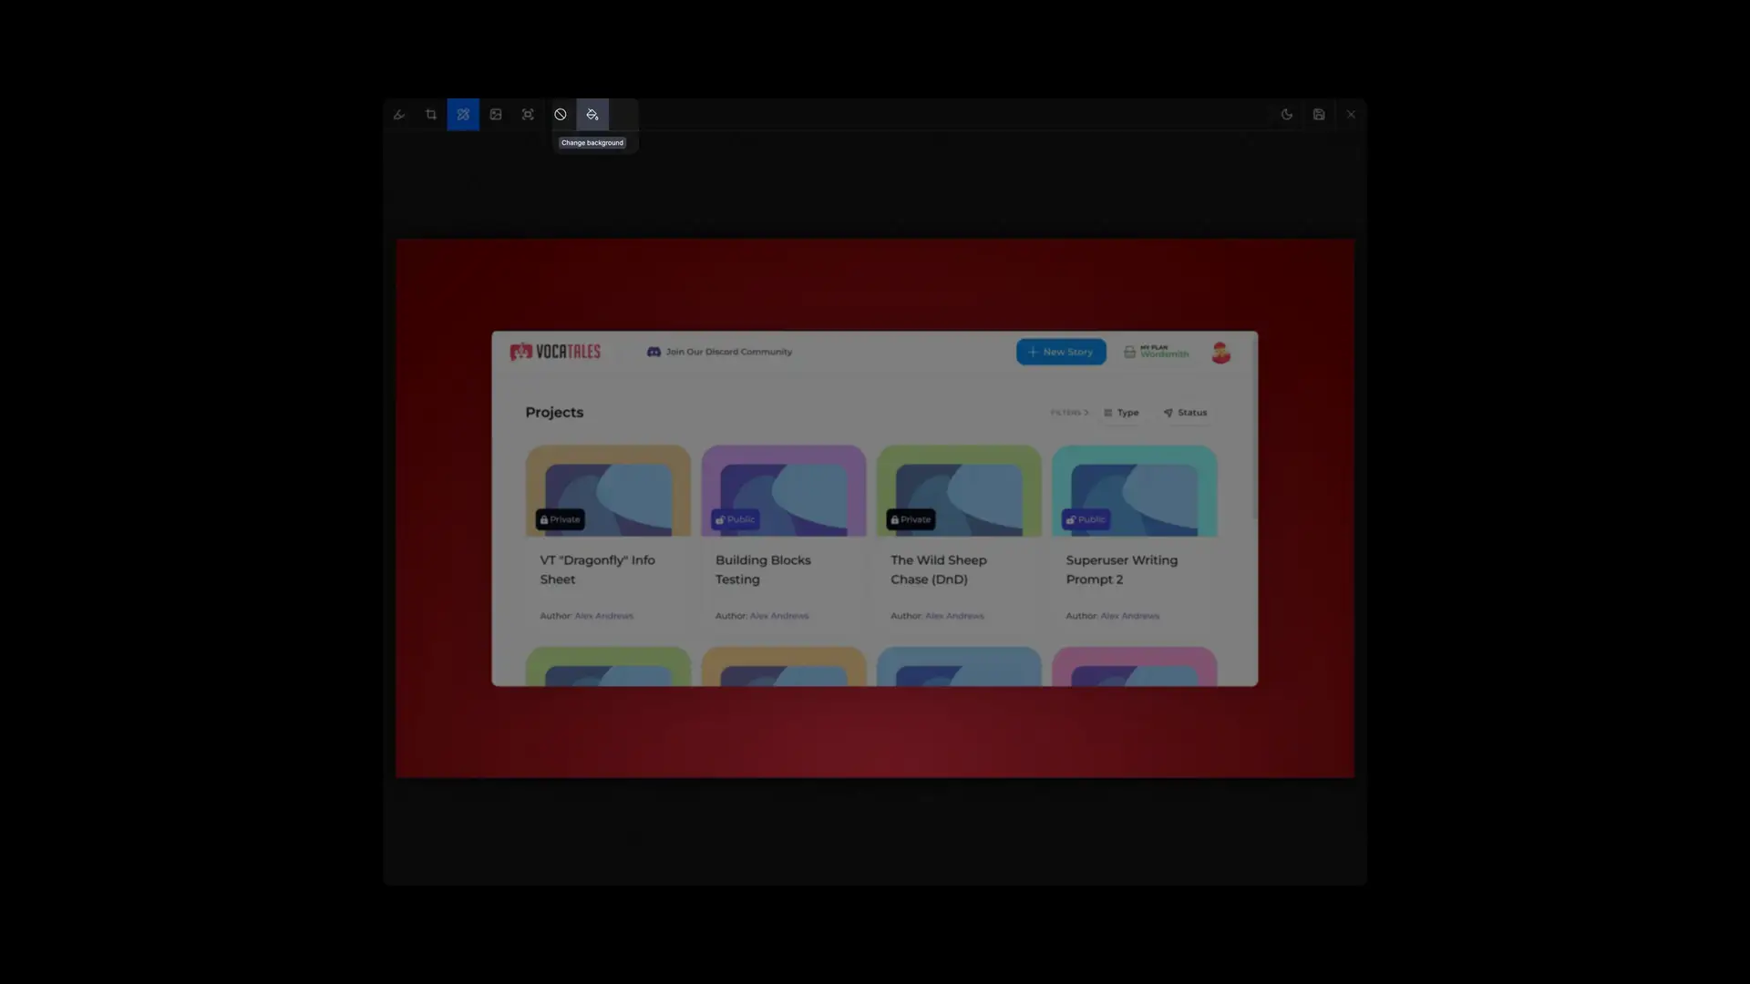Toggle Private badge on Wild Sheep Chase project

click(911, 519)
